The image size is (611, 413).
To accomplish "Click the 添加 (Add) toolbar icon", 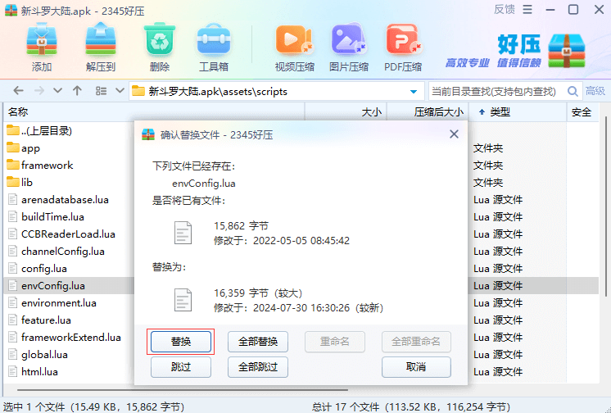I will pos(41,48).
